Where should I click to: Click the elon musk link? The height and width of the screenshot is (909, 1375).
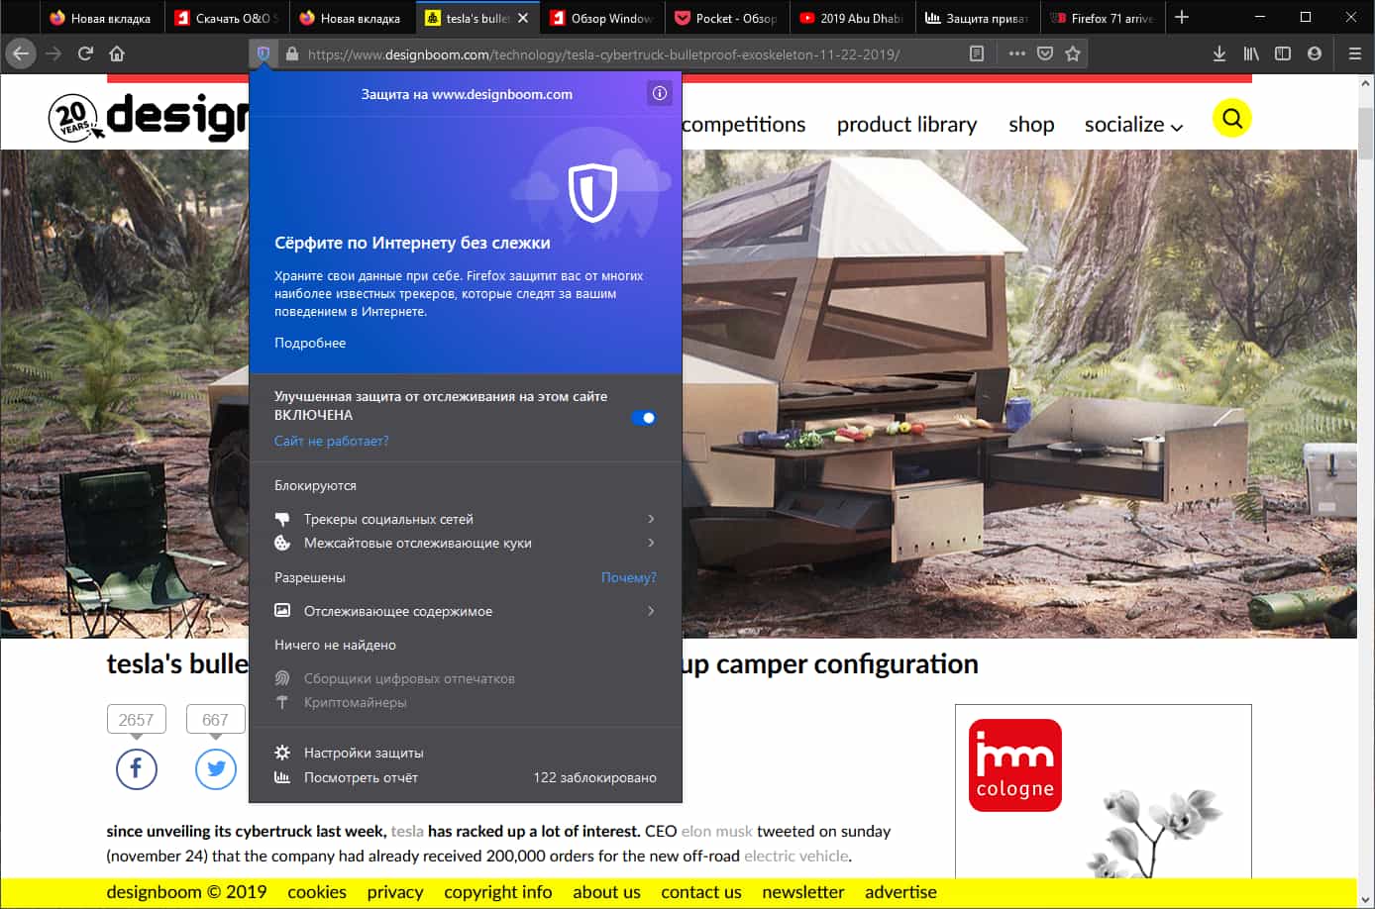(x=717, y=832)
